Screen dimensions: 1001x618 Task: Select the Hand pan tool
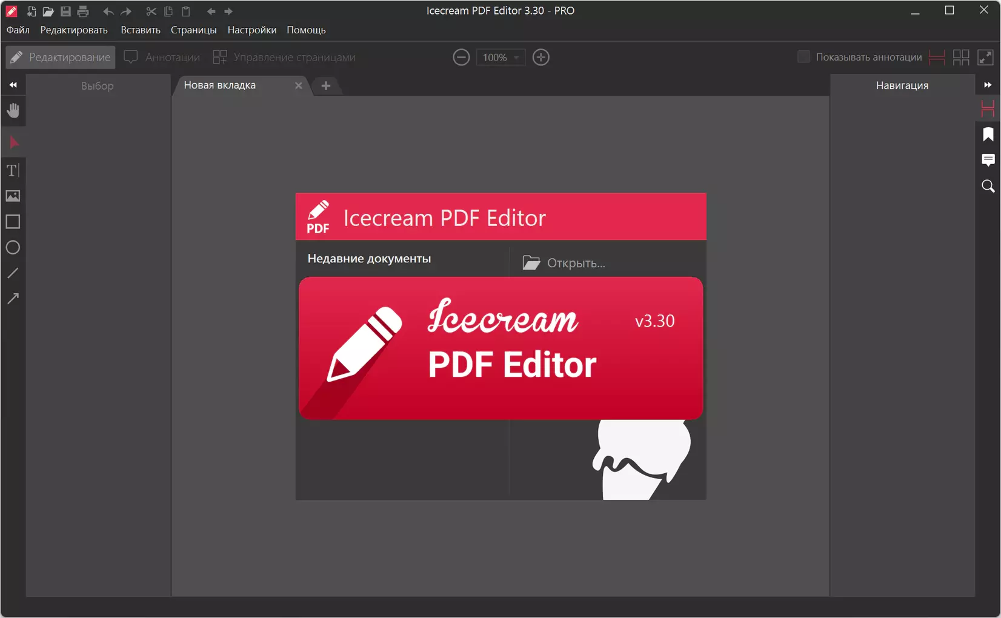[x=13, y=111]
